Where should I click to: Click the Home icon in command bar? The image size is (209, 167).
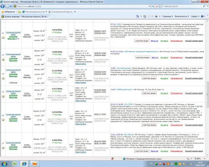coord(138,16)
